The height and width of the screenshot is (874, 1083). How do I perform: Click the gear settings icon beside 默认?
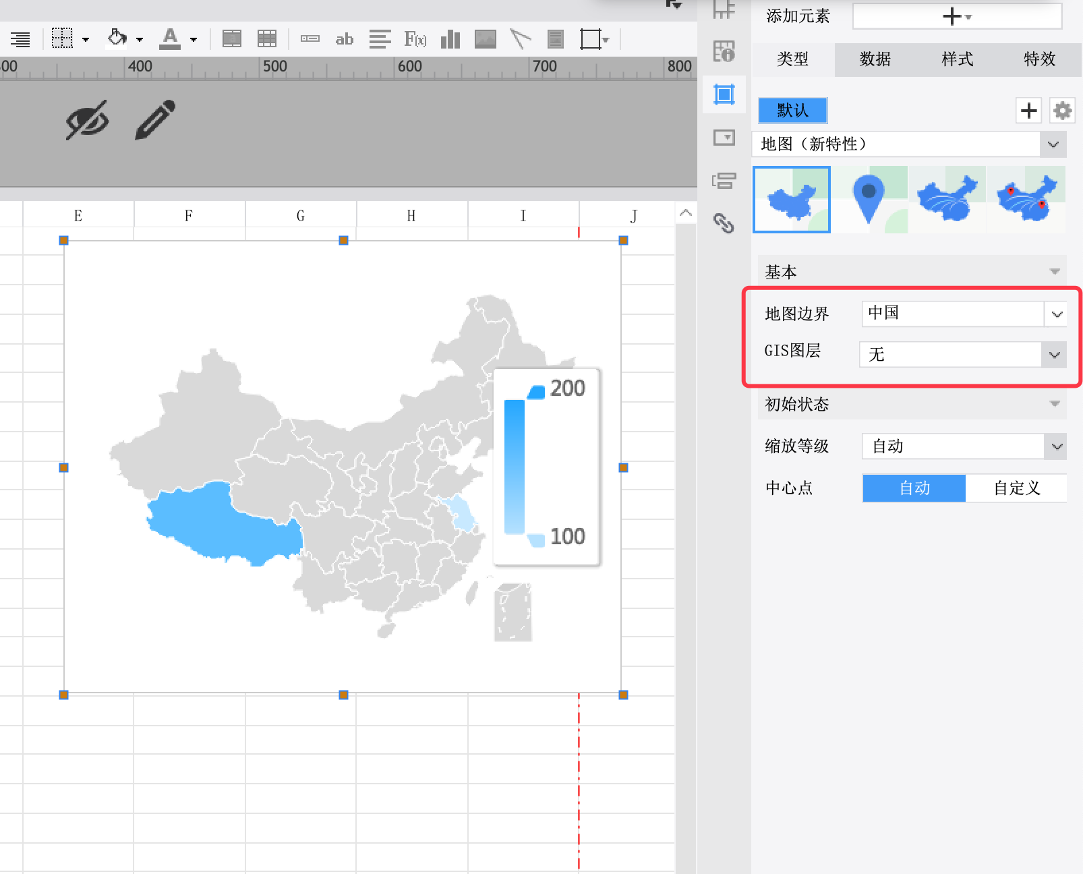pos(1063,111)
